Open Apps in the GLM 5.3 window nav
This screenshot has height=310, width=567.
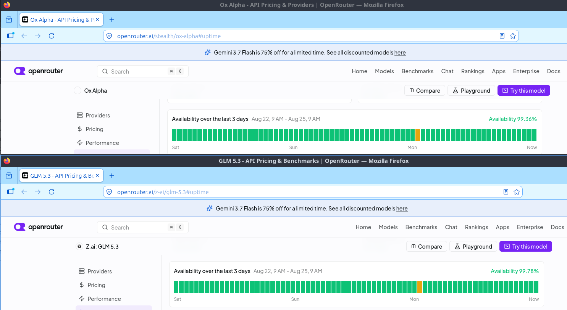(502, 227)
